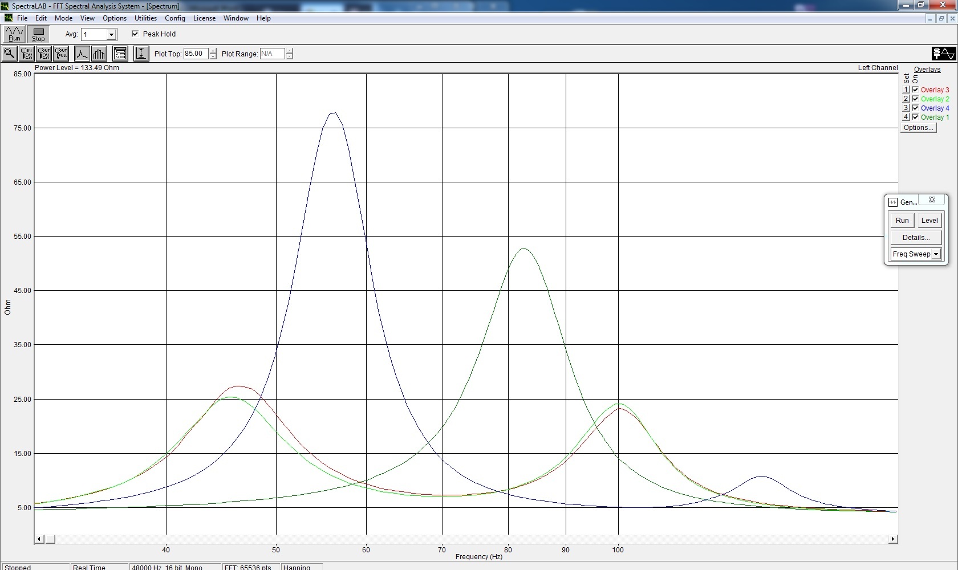
Task: Click the horizontal scrollbar left arrow
Action: pyautogui.click(x=39, y=539)
